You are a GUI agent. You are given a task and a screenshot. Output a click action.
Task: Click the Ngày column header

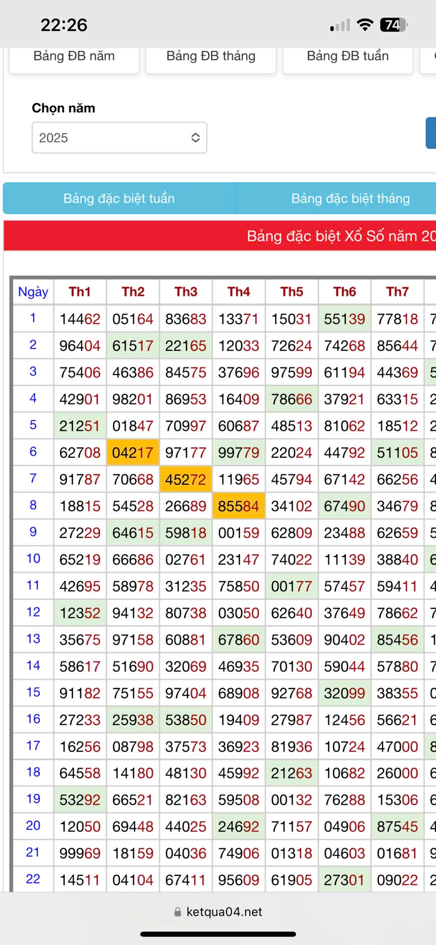[33, 292]
